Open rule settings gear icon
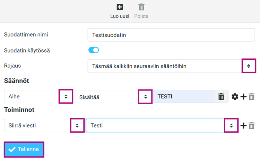Screen dimensions: 260x163 click(x=235, y=97)
